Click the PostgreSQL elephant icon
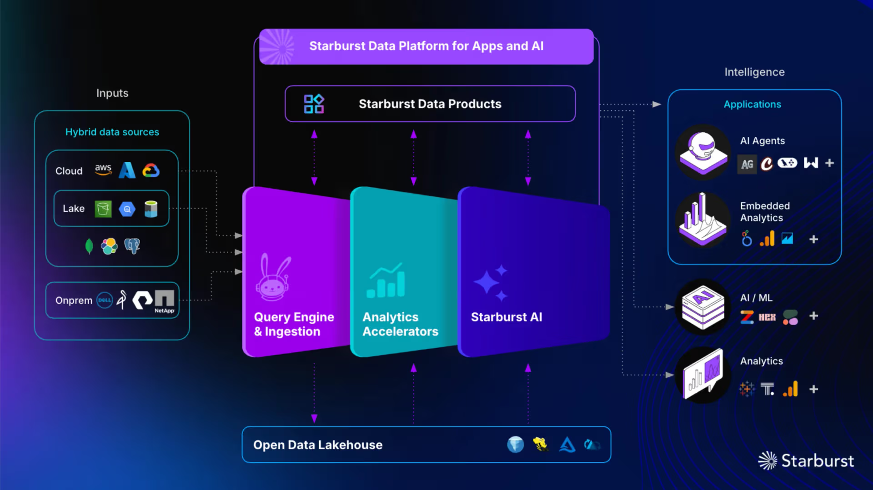The height and width of the screenshot is (490, 873). click(x=132, y=246)
